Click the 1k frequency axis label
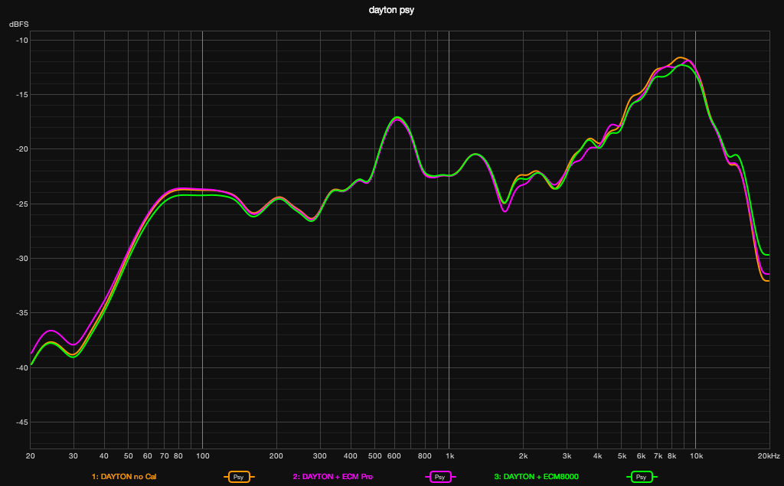The width and height of the screenshot is (784, 486). point(450,456)
